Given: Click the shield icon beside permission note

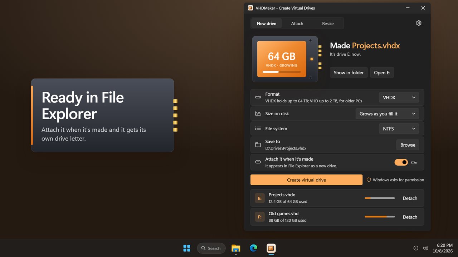Looking at the screenshot, I should point(369,180).
